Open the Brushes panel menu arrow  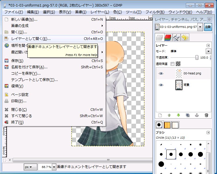208,132
